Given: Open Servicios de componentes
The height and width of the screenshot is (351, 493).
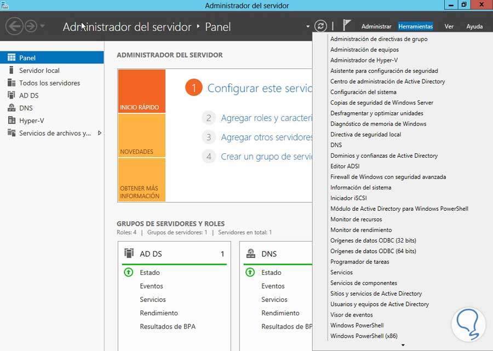Looking at the screenshot, I should click(364, 283).
